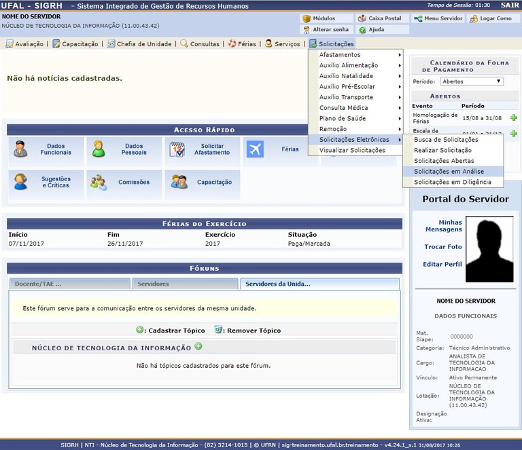Open the Comissões group icon
The image size is (522, 450).
[x=99, y=182]
